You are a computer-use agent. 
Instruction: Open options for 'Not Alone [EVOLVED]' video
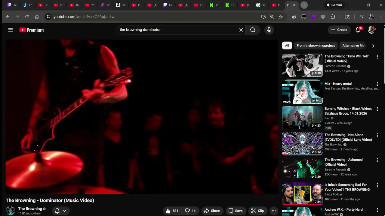click(377, 136)
